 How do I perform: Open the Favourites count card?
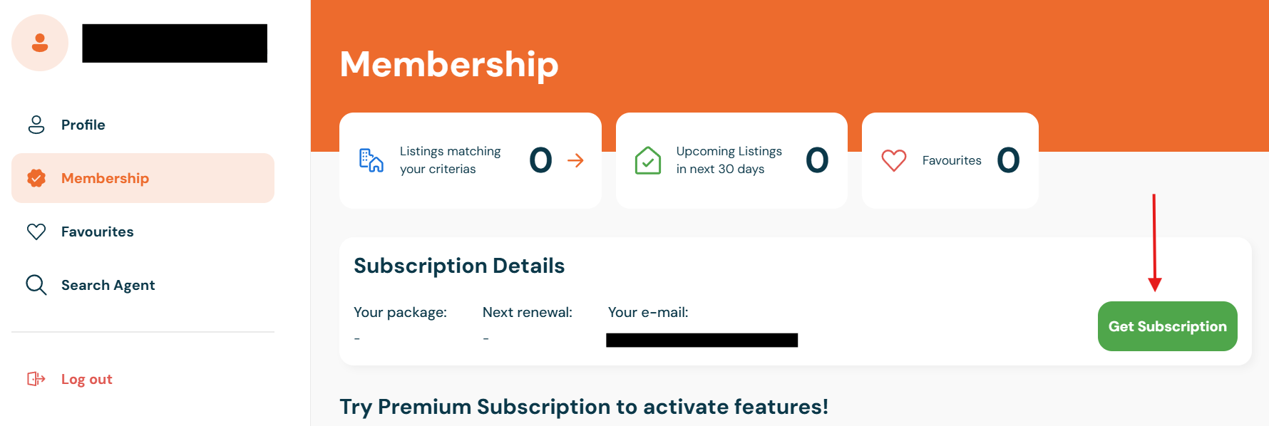[x=951, y=160]
